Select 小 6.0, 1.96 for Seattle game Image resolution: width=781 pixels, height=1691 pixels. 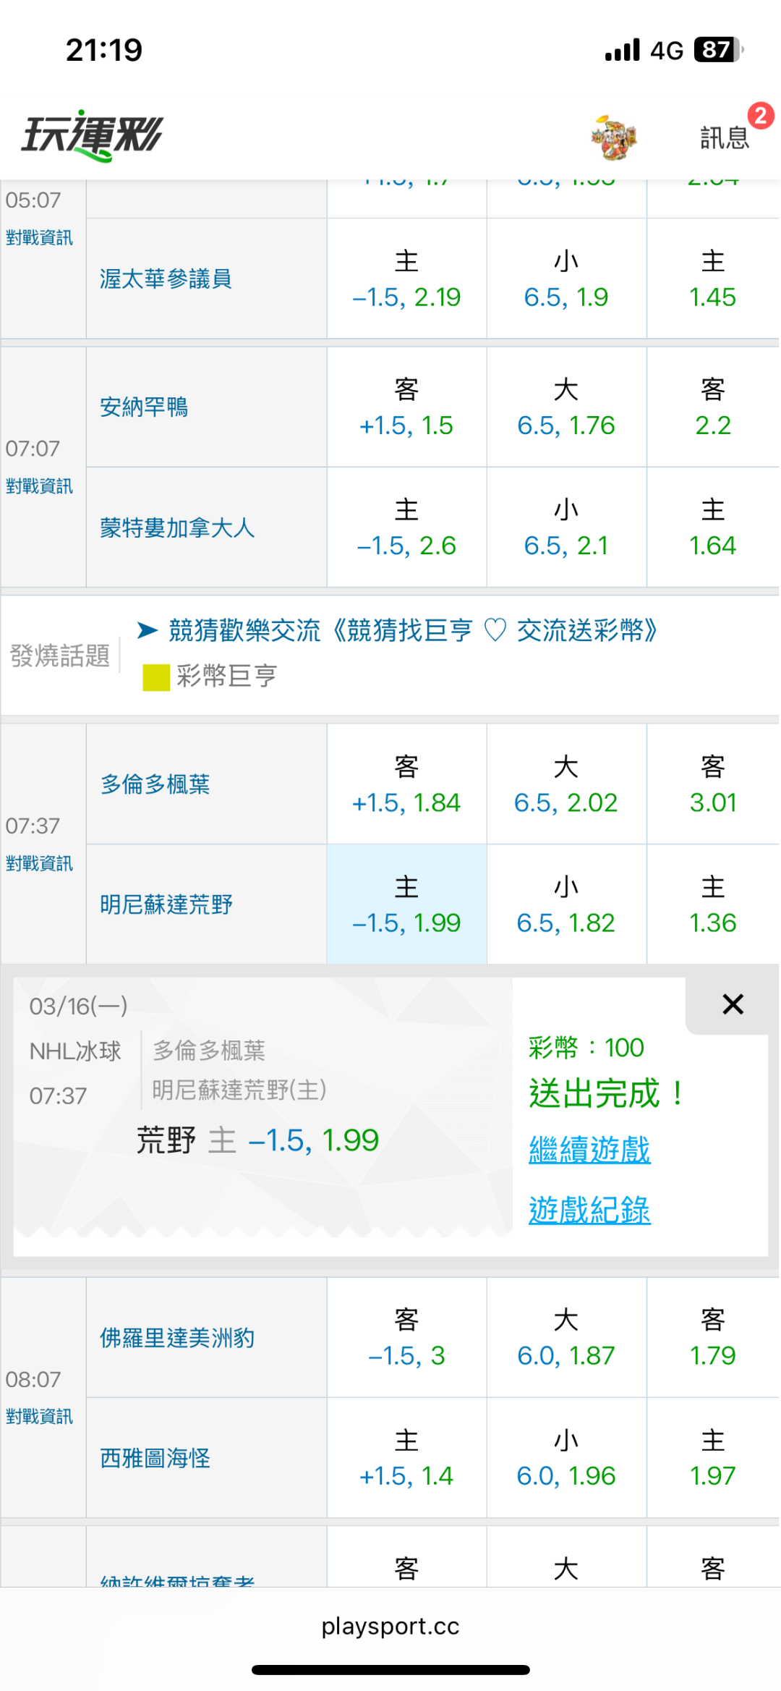(566, 1458)
